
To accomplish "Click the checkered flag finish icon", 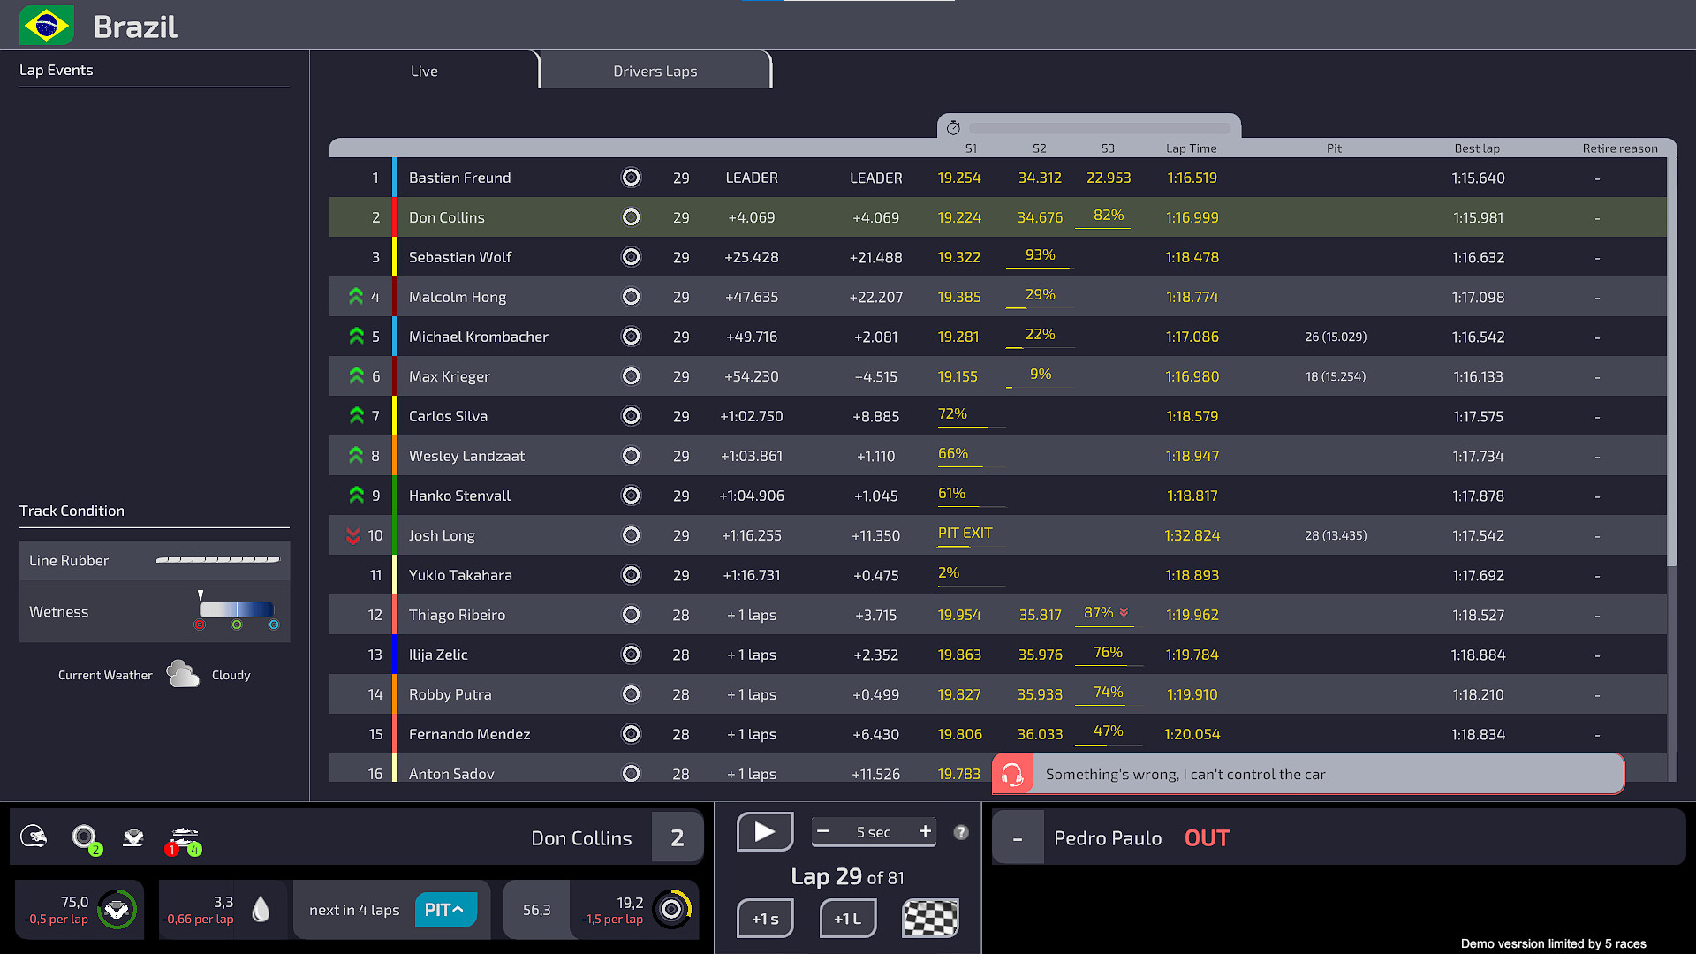I will pyautogui.click(x=930, y=919).
